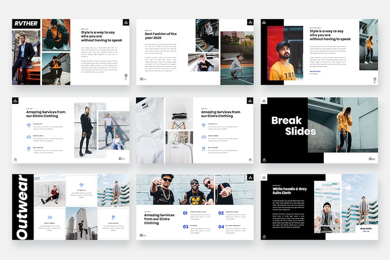Select the vertical Outwear title
The width and height of the screenshot is (390, 260).
[23, 207]
